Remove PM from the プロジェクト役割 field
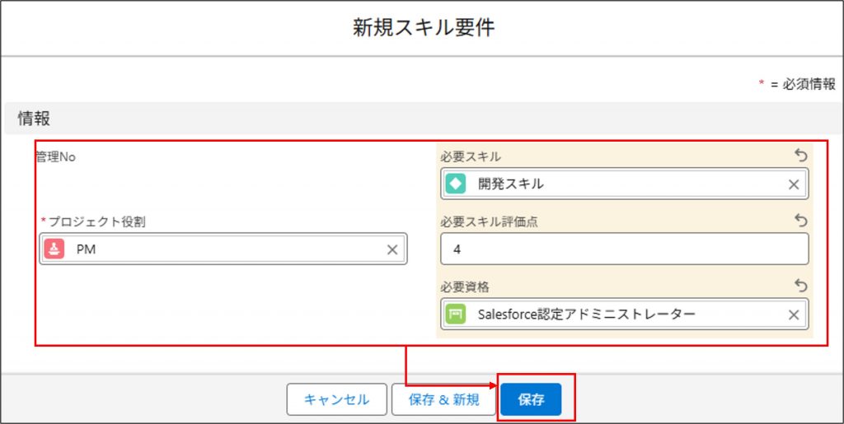Image resolution: width=844 pixels, height=424 pixels. [392, 249]
